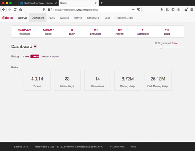Click the 1,083,417 Failed stat
This screenshot has width=195, height=151.
click(x=48, y=32)
